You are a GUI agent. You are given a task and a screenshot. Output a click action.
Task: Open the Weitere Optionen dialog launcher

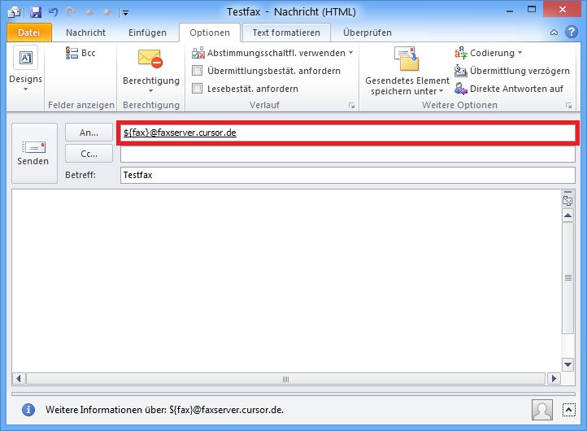click(x=568, y=106)
